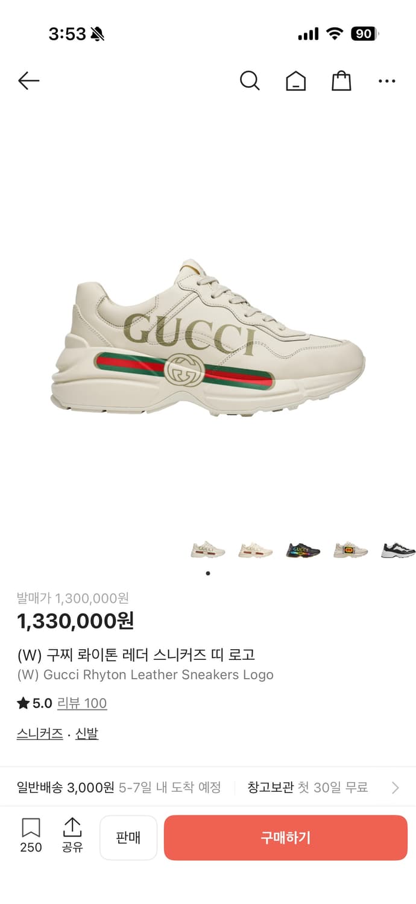416x904 pixels.
Task: Go back with the left arrow
Action: (x=28, y=81)
